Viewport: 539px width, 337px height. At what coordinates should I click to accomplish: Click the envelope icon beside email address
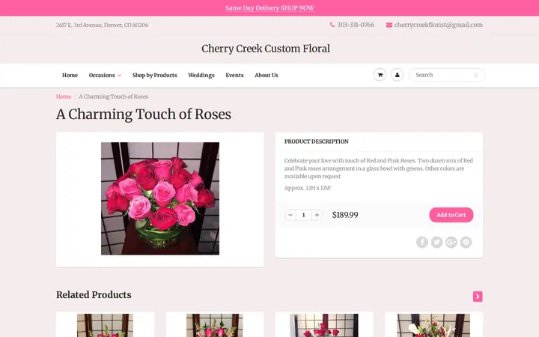pos(389,25)
